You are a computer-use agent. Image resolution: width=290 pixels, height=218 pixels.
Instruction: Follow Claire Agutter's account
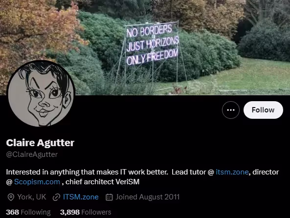pyautogui.click(x=263, y=110)
